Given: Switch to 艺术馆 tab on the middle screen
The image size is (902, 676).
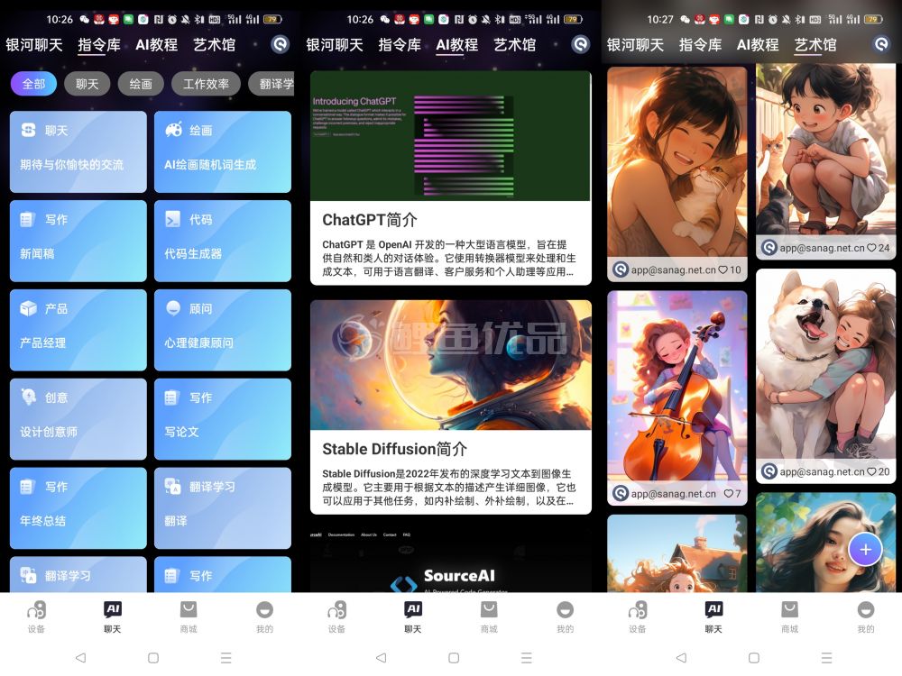Looking at the screenshot, I should [515, 45].
